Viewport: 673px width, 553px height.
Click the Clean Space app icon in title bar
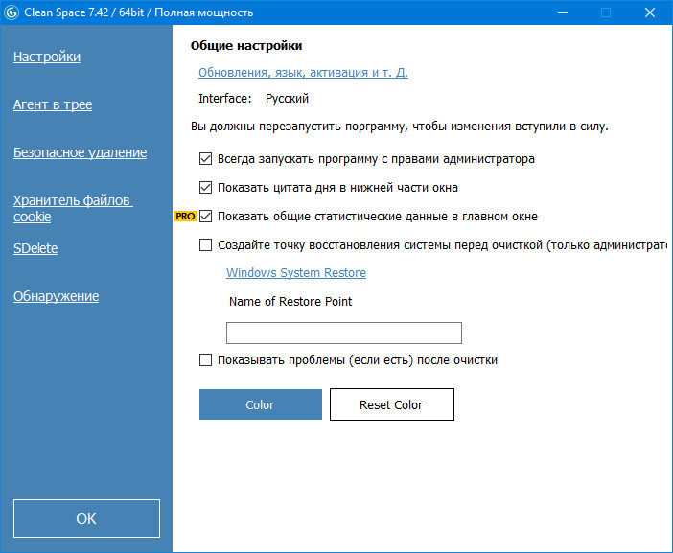coord(12,12)
